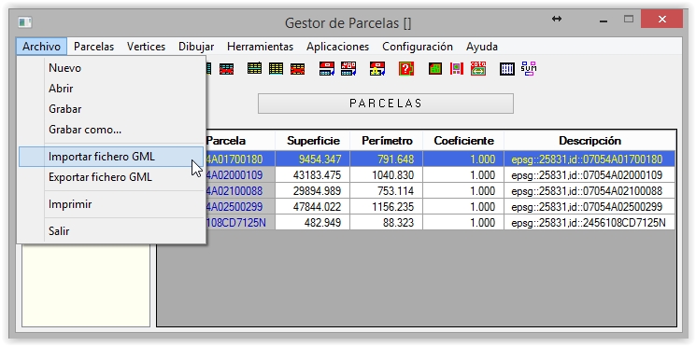
Task: Open the Configuración menu
Action: pos(418,47)
